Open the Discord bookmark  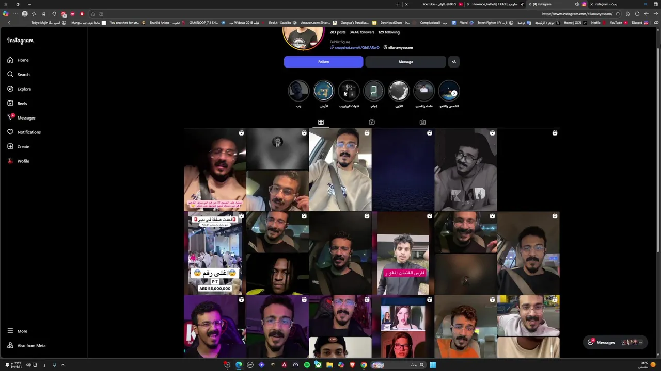pyautogui.click(x=639, y=23)
